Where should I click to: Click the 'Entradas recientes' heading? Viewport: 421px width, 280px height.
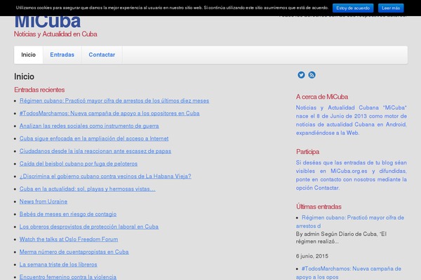pyautogui.click(x=39, y=90)
